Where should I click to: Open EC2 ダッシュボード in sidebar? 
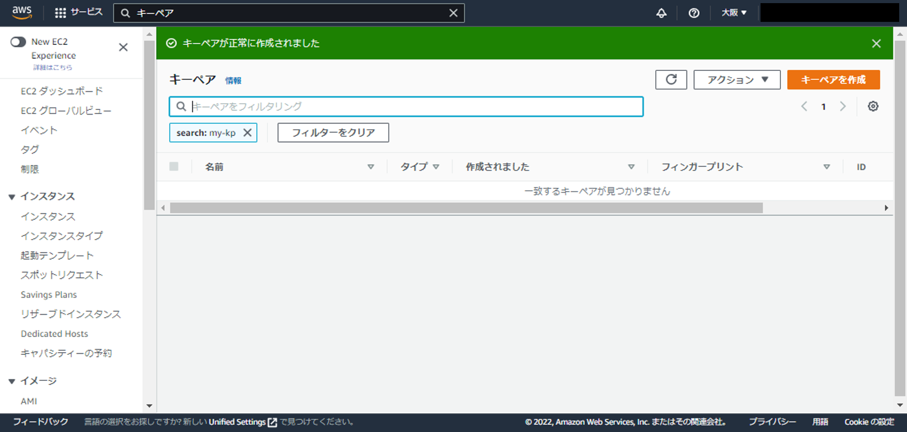[x=62, y=91]
